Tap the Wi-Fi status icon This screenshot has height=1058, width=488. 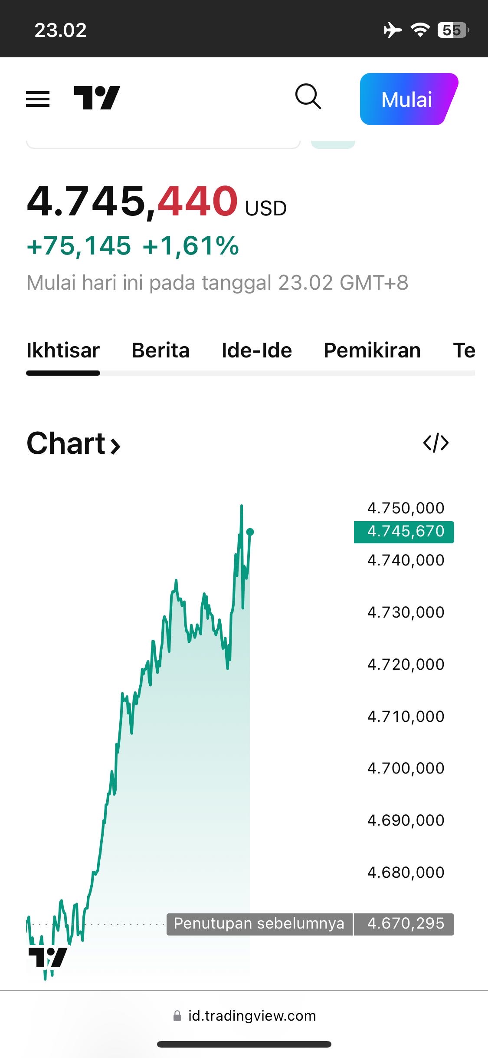[420, 30]
